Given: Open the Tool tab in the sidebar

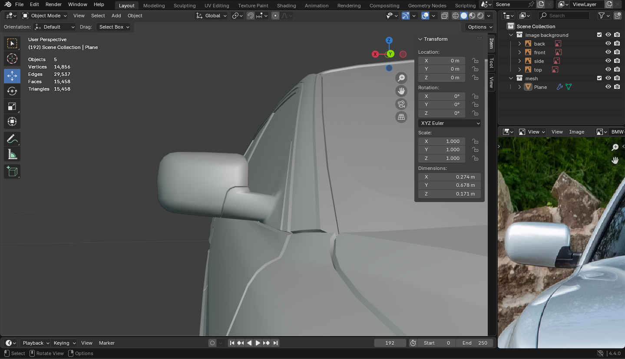Looking at the screenshot, I should pos(492,63).
